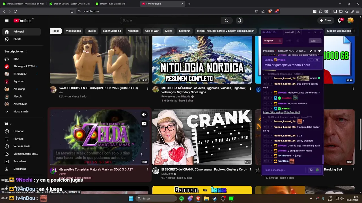Click the YouTube search magnifier button
This screenshot has height=203, width=362.
point(227,20)
